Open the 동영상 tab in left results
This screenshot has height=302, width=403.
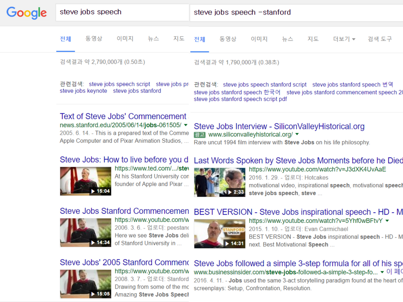coord(94,39)
